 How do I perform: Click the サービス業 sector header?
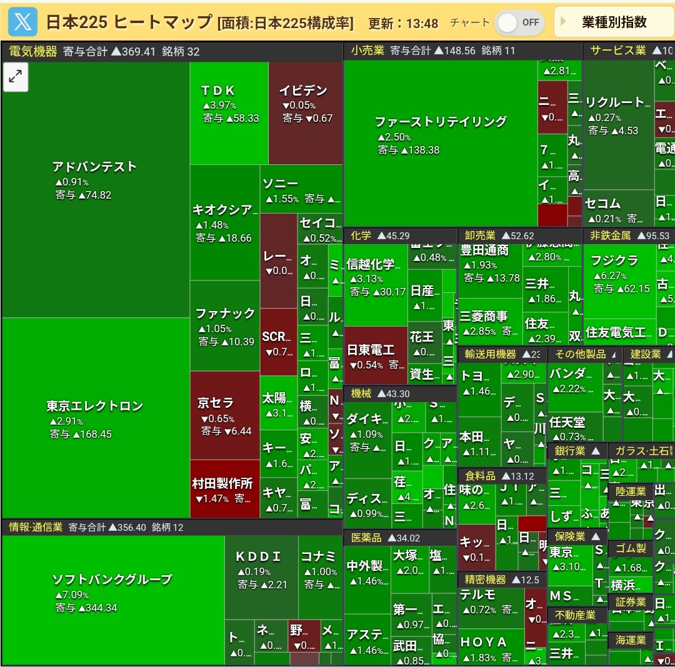629,51
